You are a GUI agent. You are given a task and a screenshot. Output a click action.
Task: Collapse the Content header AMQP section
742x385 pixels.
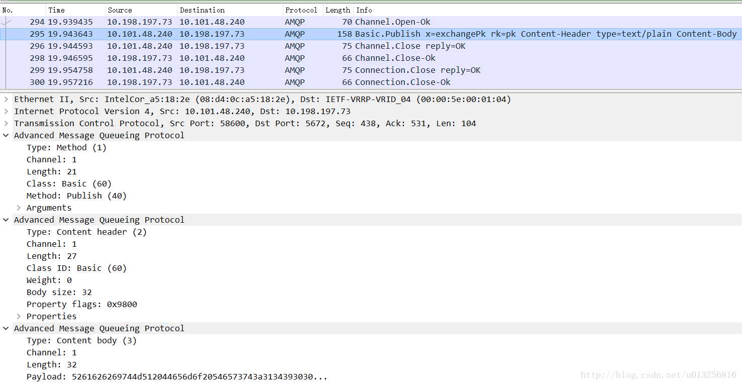click(x=6, y=220)
